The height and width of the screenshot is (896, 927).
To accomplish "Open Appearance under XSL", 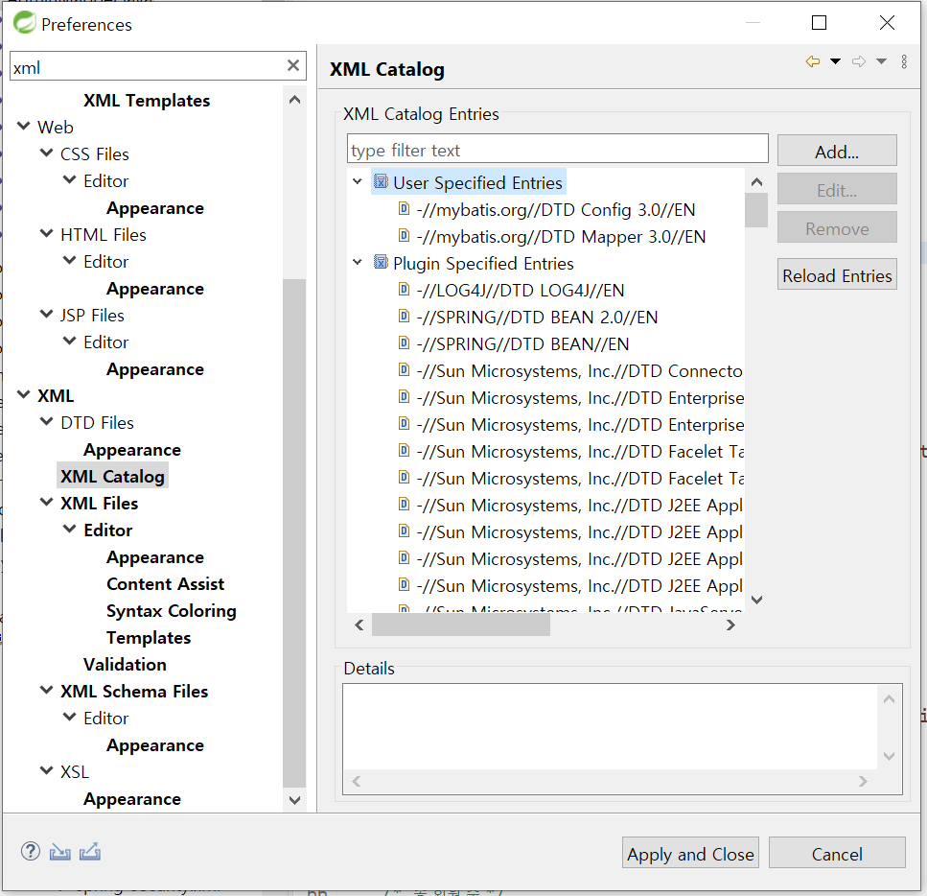I will [132, 799].
